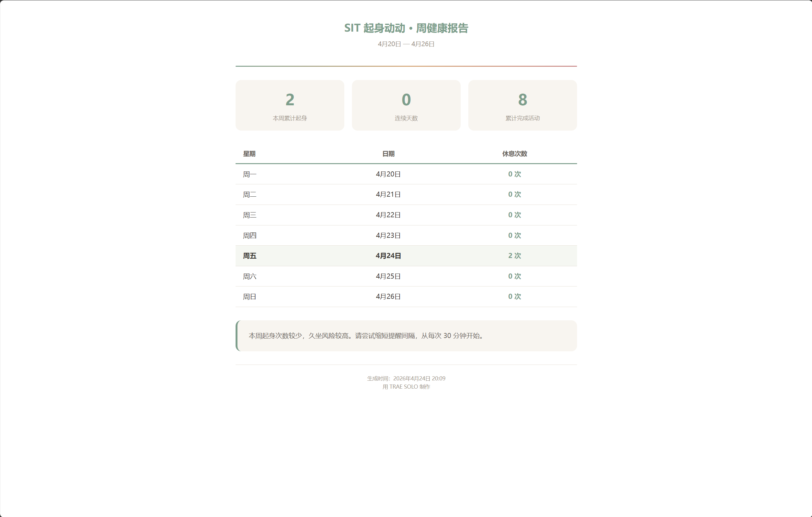Click the 休息次数 column header
This screenshot has width=812, height=517.
[514, 154]
